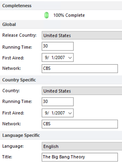
Task: Click the 100% Complete status text
Action: point(69,15)
